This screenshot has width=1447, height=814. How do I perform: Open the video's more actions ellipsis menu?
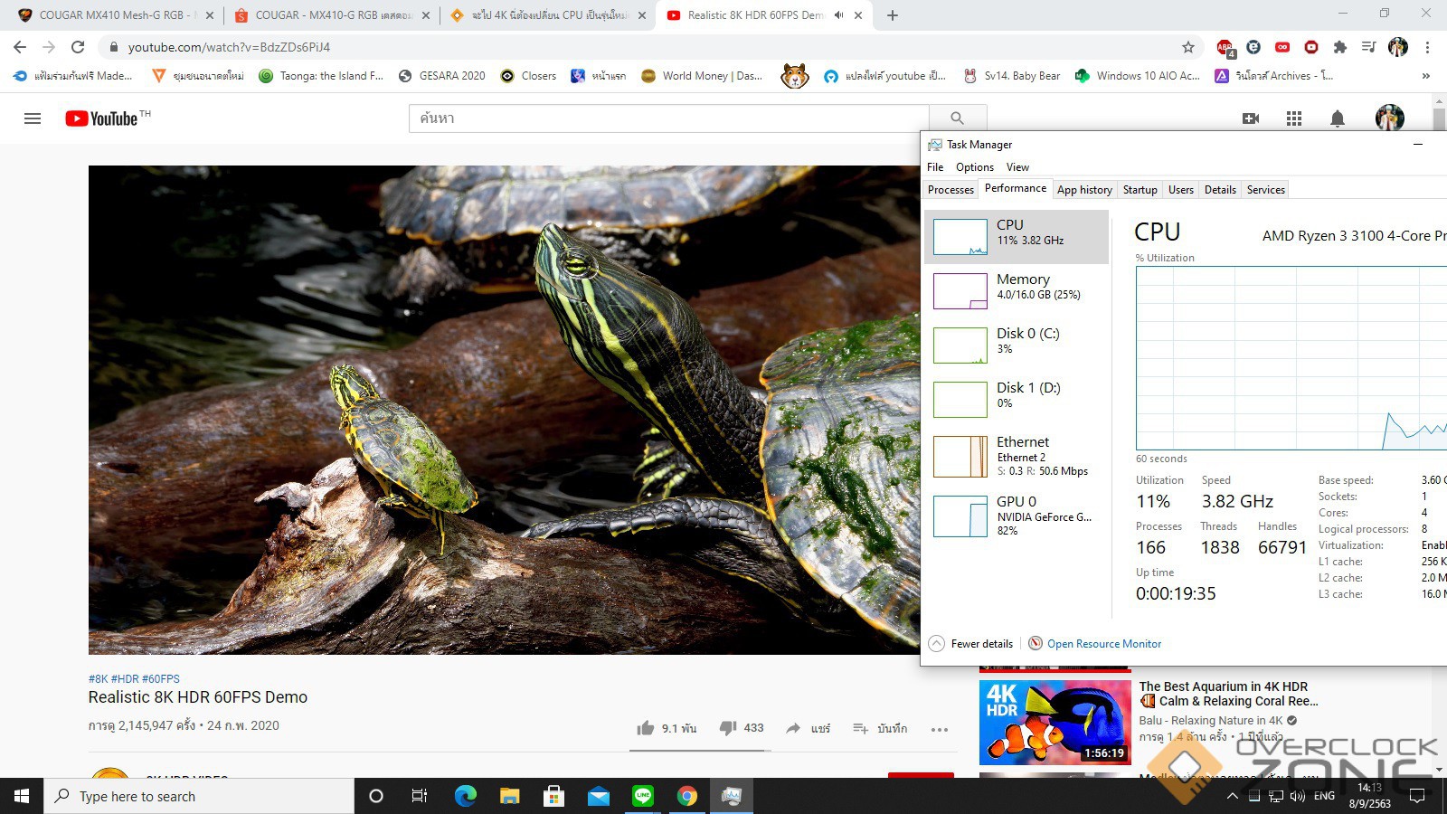[x=940, y=729]
